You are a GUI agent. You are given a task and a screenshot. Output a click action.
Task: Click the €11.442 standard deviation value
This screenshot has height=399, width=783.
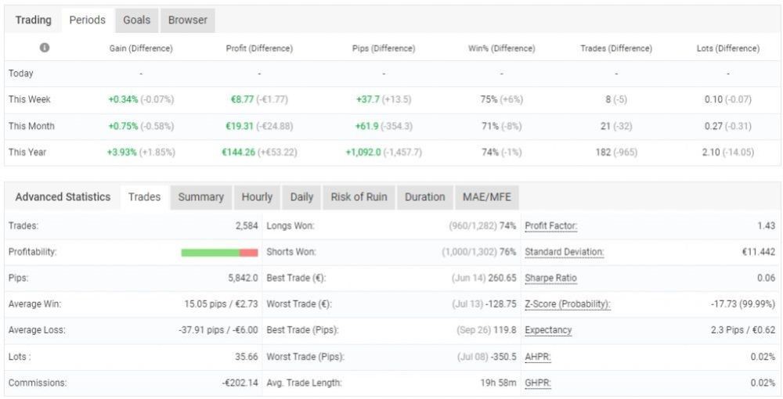click(x=759, y=253)
